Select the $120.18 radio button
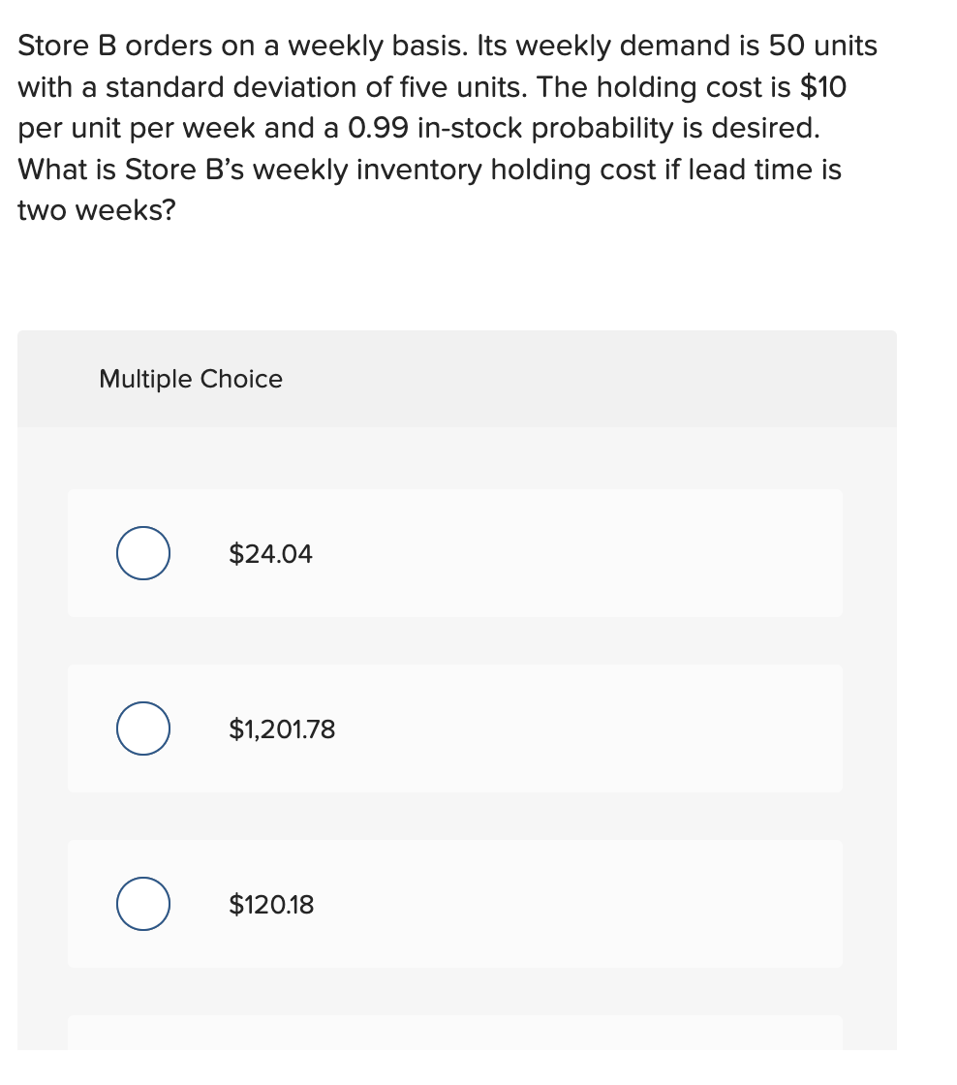957x1085 pixels. 144,905
